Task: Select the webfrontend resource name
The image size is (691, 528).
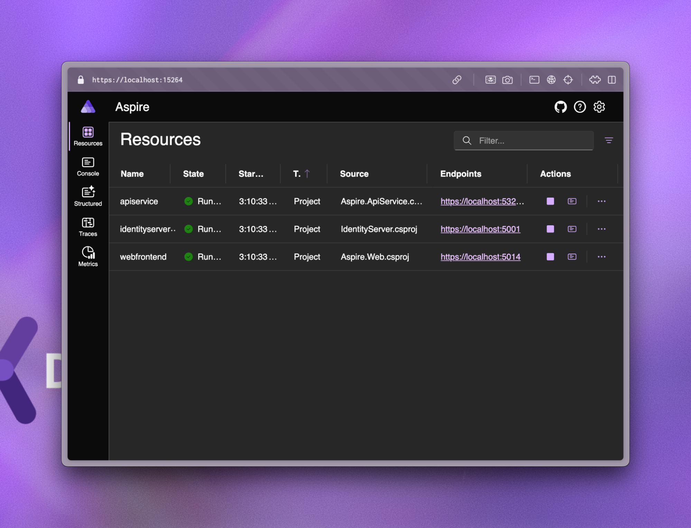Action: (x=143, y=257)
